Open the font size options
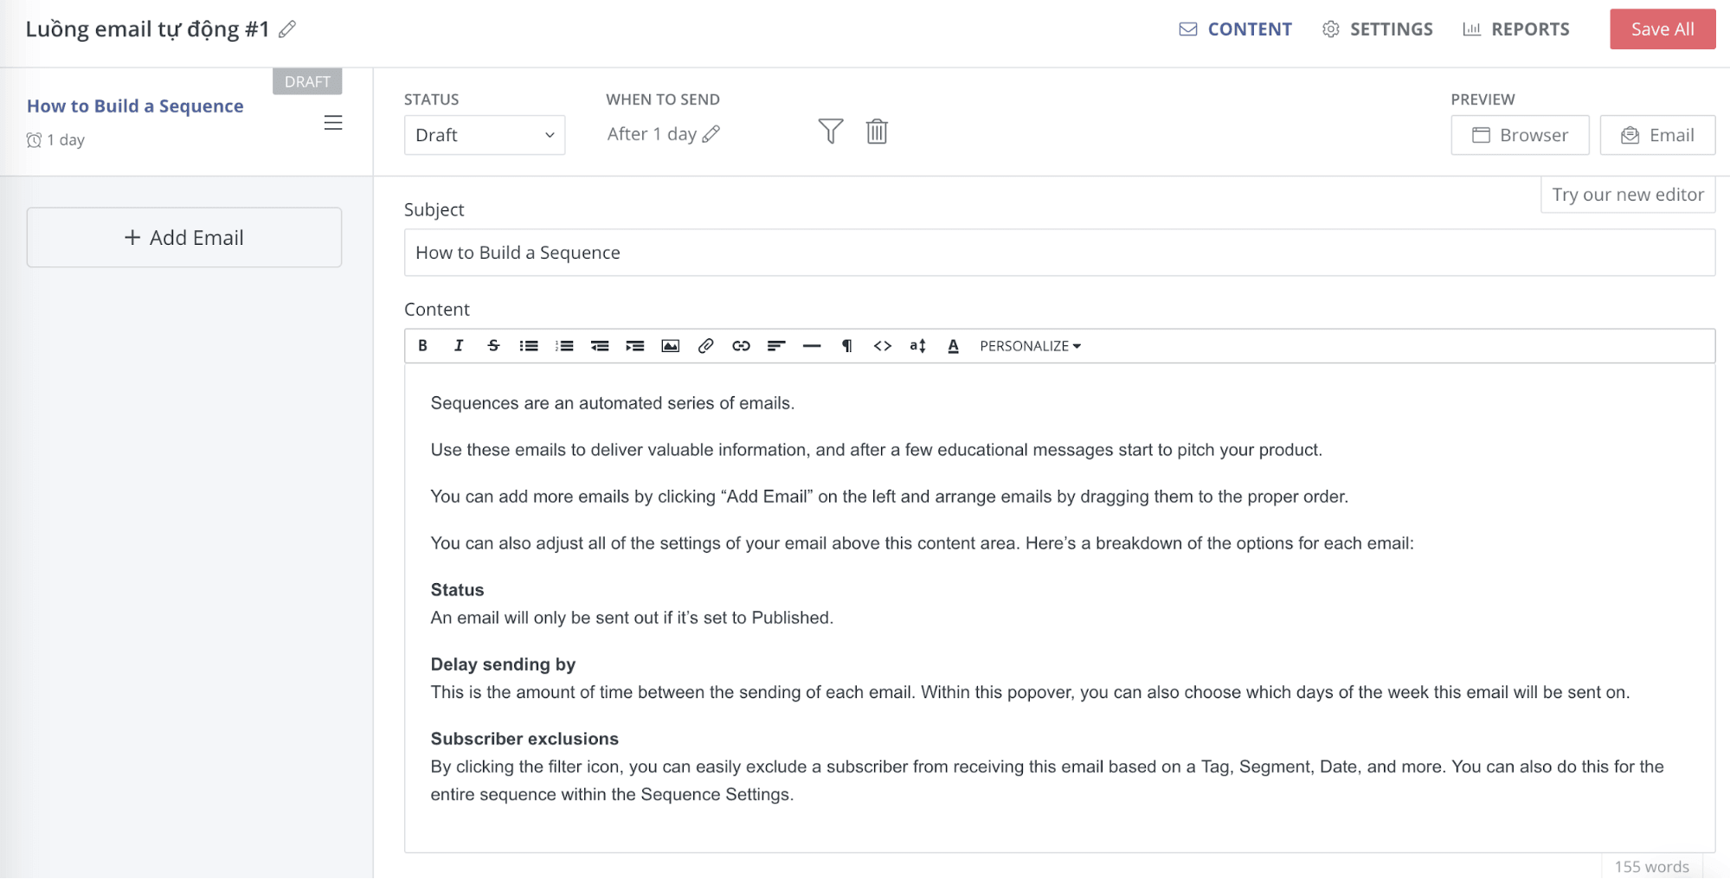 pyautogui.click(x=918, y=346)
